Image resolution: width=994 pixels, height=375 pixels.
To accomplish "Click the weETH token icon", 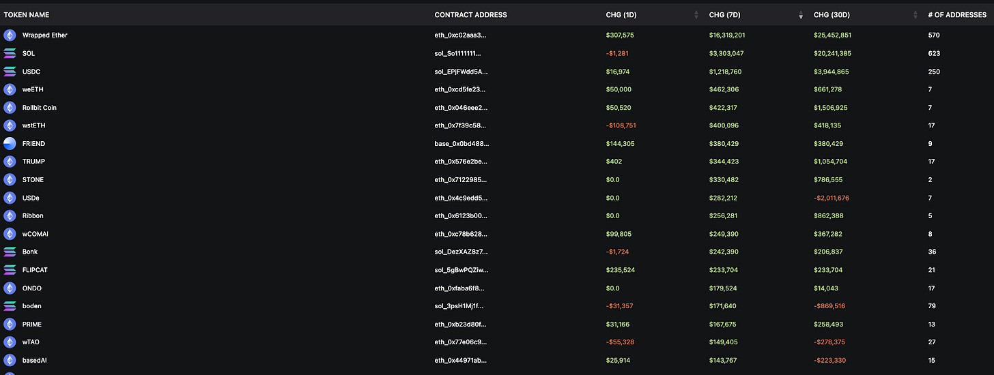I will 10,89.
